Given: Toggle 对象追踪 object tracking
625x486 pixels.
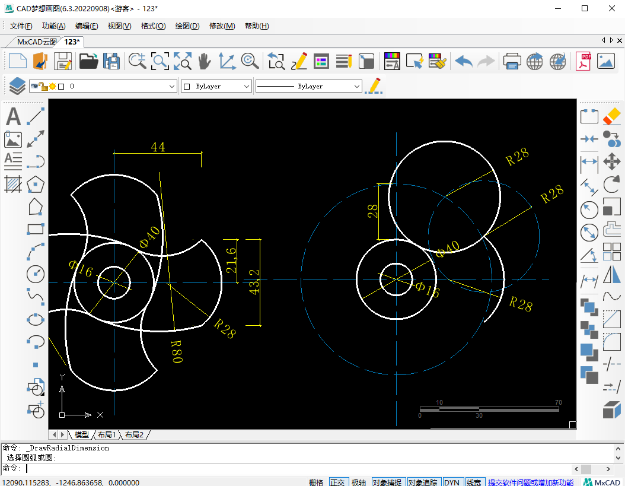Looking at the screenshot, I should pos(423,482).
